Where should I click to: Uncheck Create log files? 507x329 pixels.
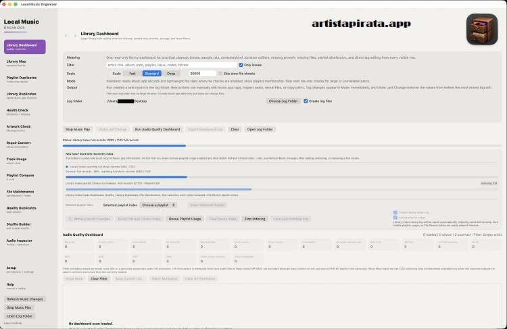306,101
